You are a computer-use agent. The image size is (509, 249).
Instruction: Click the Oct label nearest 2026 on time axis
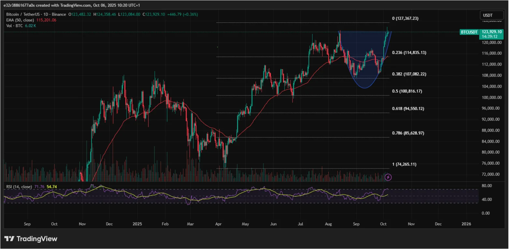click(383, 224)
